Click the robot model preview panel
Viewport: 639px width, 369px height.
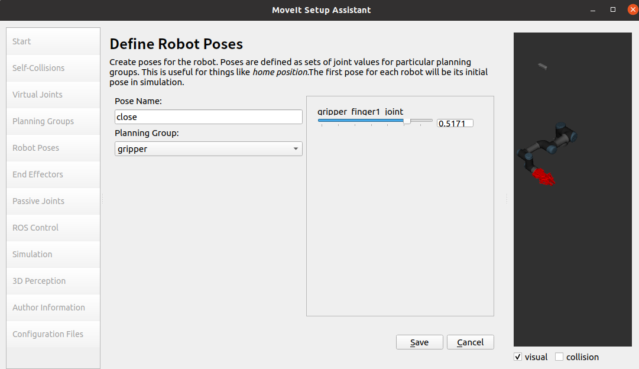click(x=572, y=189)
